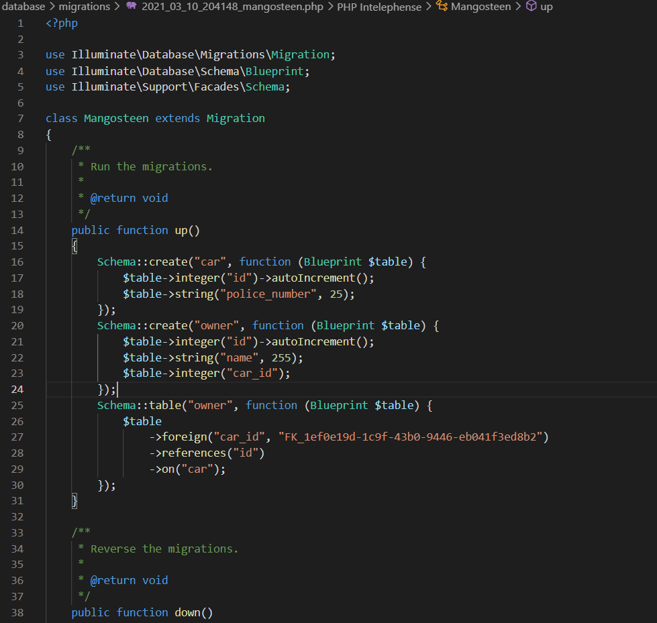Open 2021_03_10_204148_mangosteen.php breadcrumb file
The width and height of the screenshot is (657, 623).
232,7
